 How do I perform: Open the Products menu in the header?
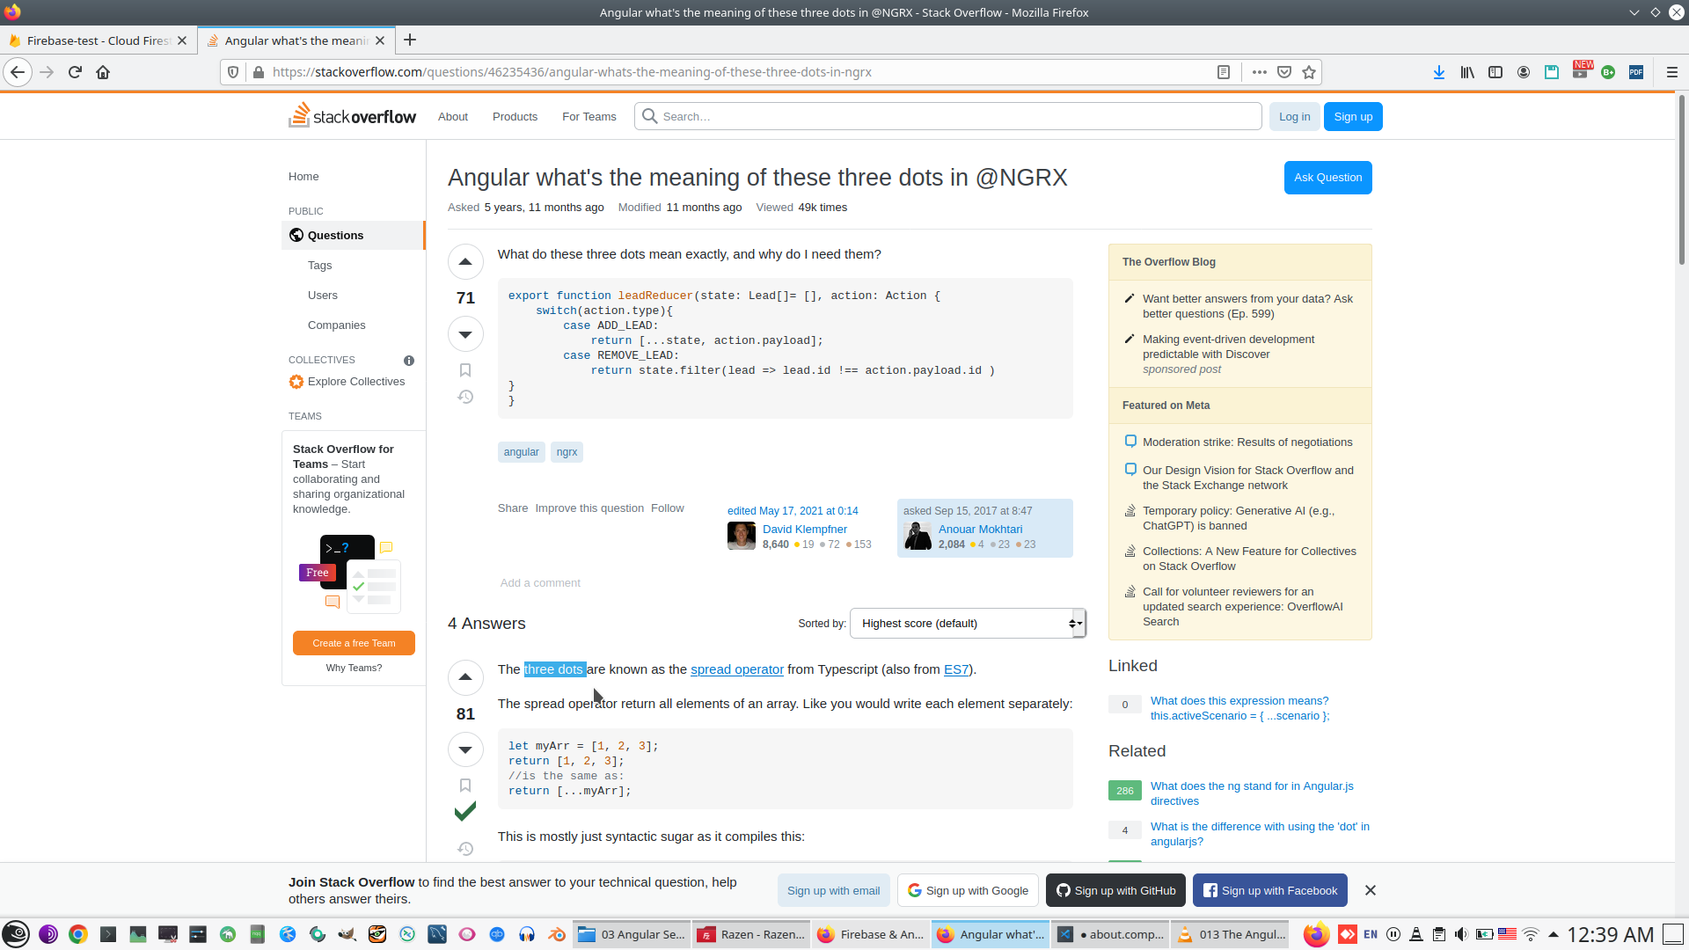coord(515,116)
